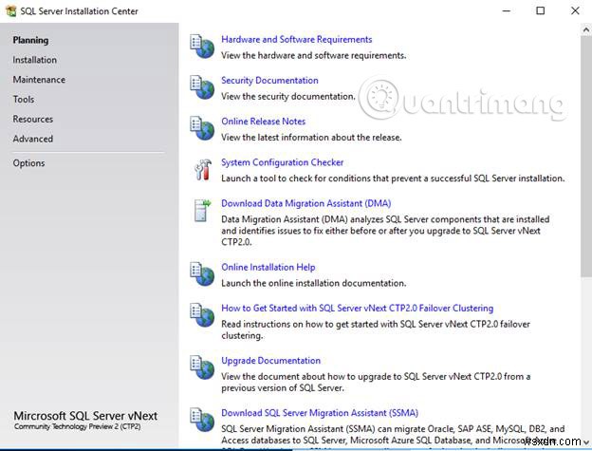592x451 pixels.
Task: Click 'View the document about how to upgrade' text
Action: [376, 382]
